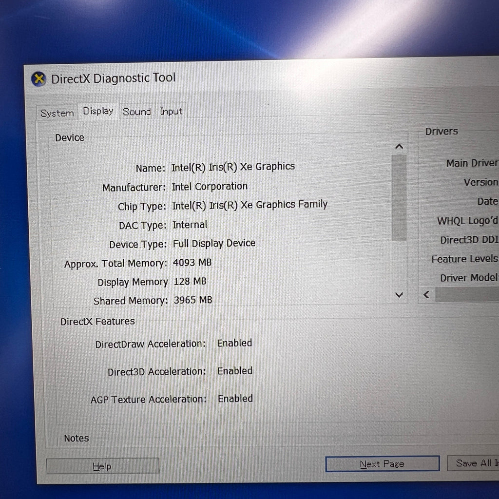The width and height of the screenshot is (499, 499).
Task: Click the Version label in Drivers
Action: pos(481,182)
